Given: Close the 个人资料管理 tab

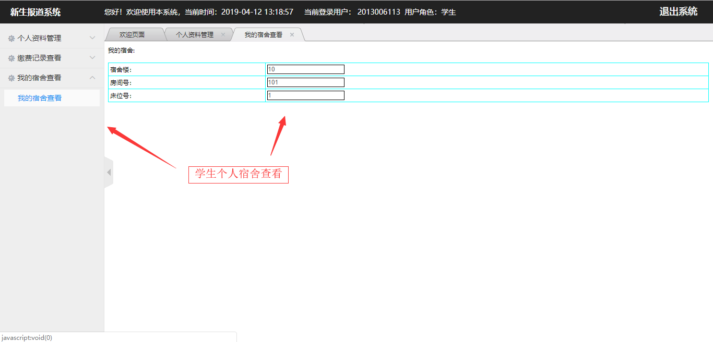Looking at the screenshot, I should [x=223, y=34].
